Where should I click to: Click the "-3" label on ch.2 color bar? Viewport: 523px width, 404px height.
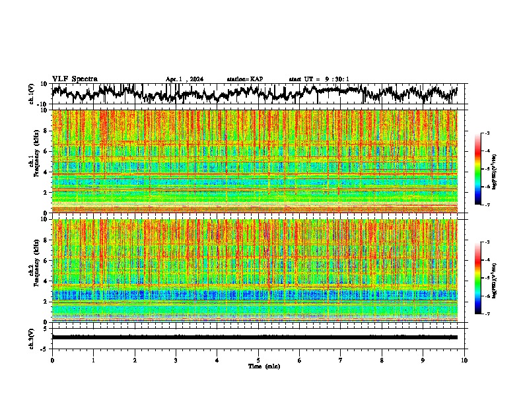tap(487, 242)
